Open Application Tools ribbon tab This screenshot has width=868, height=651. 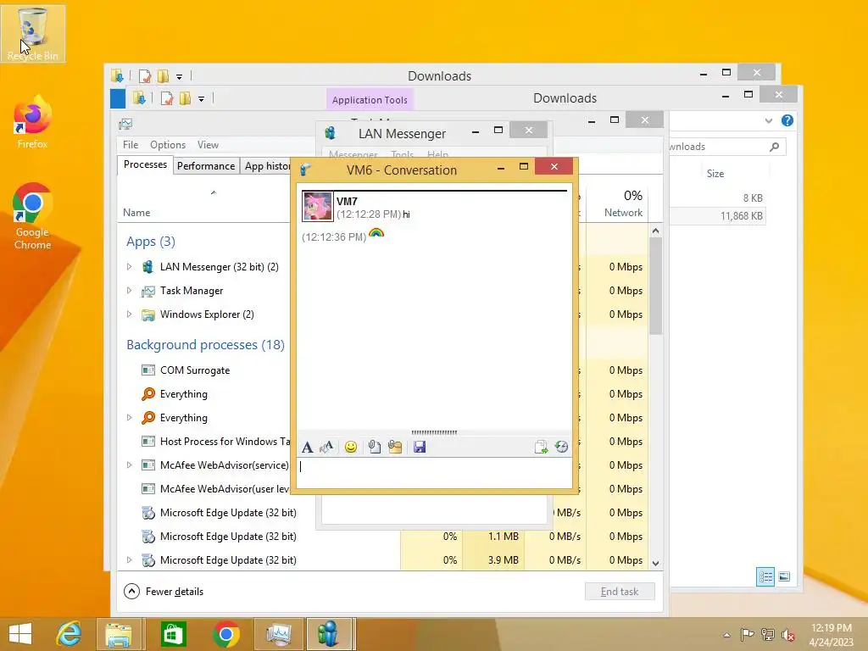coord(370,100)
